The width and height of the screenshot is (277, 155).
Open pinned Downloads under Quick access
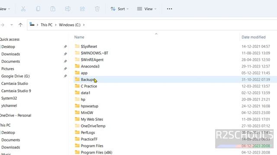pyautogui.click(x=10, y=54)
